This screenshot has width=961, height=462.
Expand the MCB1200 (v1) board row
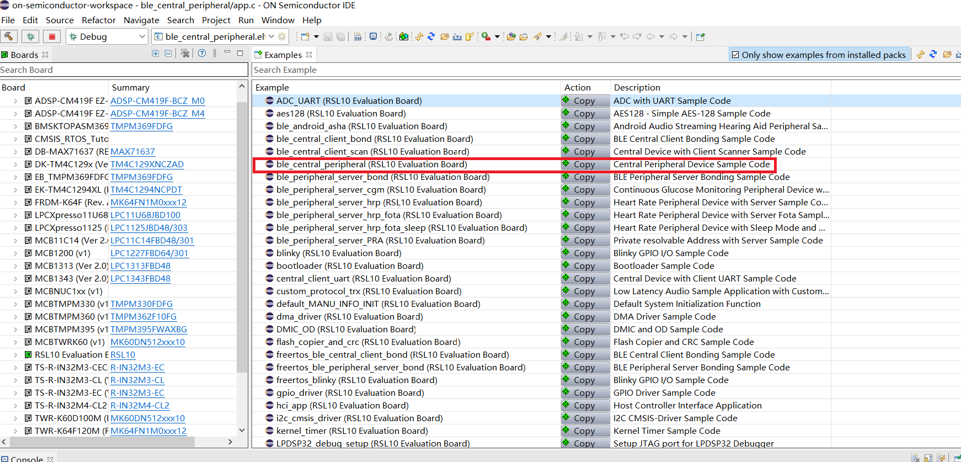15,253
